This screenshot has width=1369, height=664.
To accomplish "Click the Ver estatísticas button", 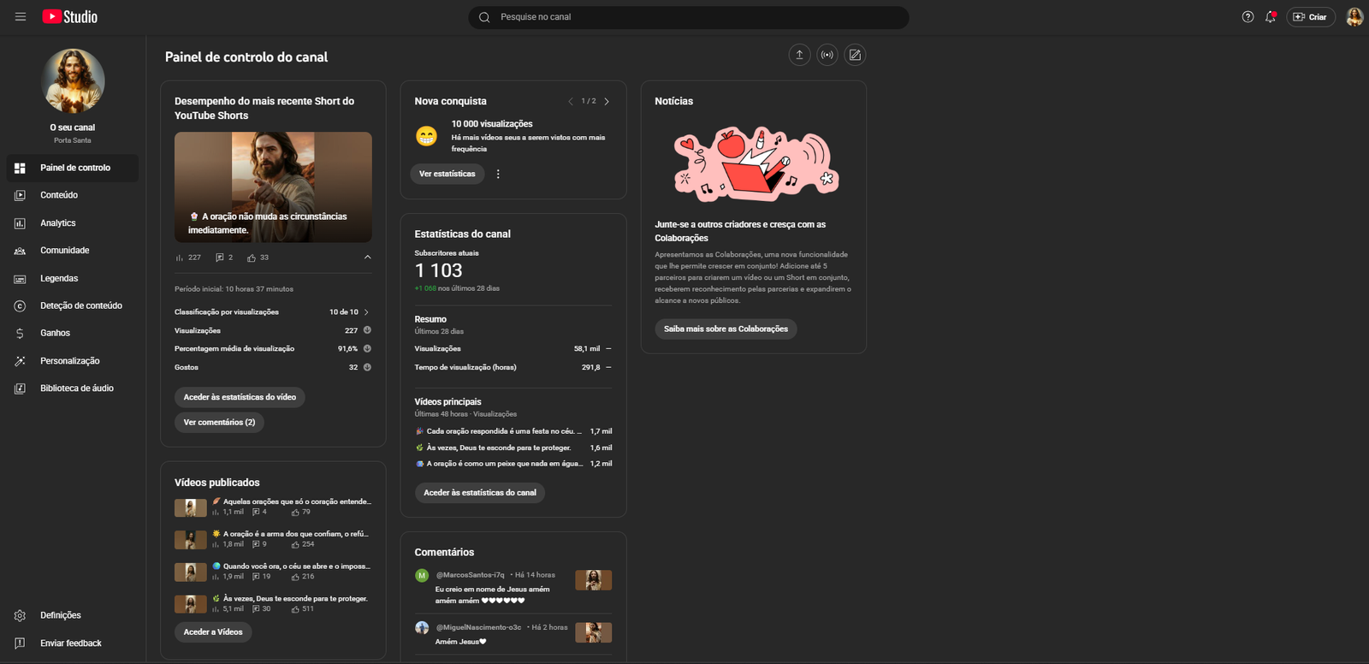I will tap(447, 174).
